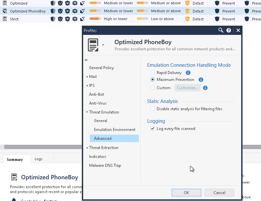Click first blade icon in Optimized PhoneBoy row
Image resolution: width=261 pixels, height=201 pixels.
pyautogui.click(x=53, y=11)
